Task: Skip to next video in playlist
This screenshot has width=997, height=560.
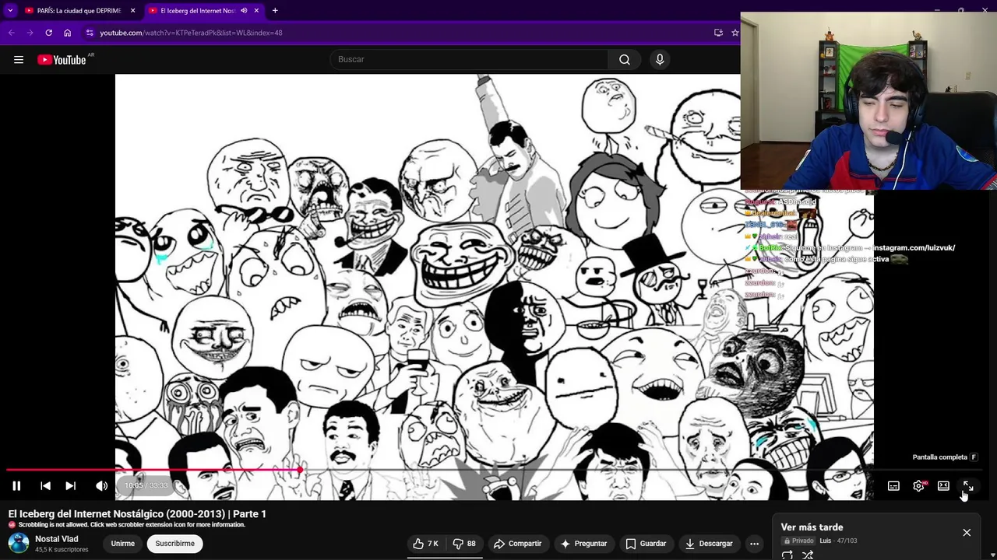Action: coord(70,485)
